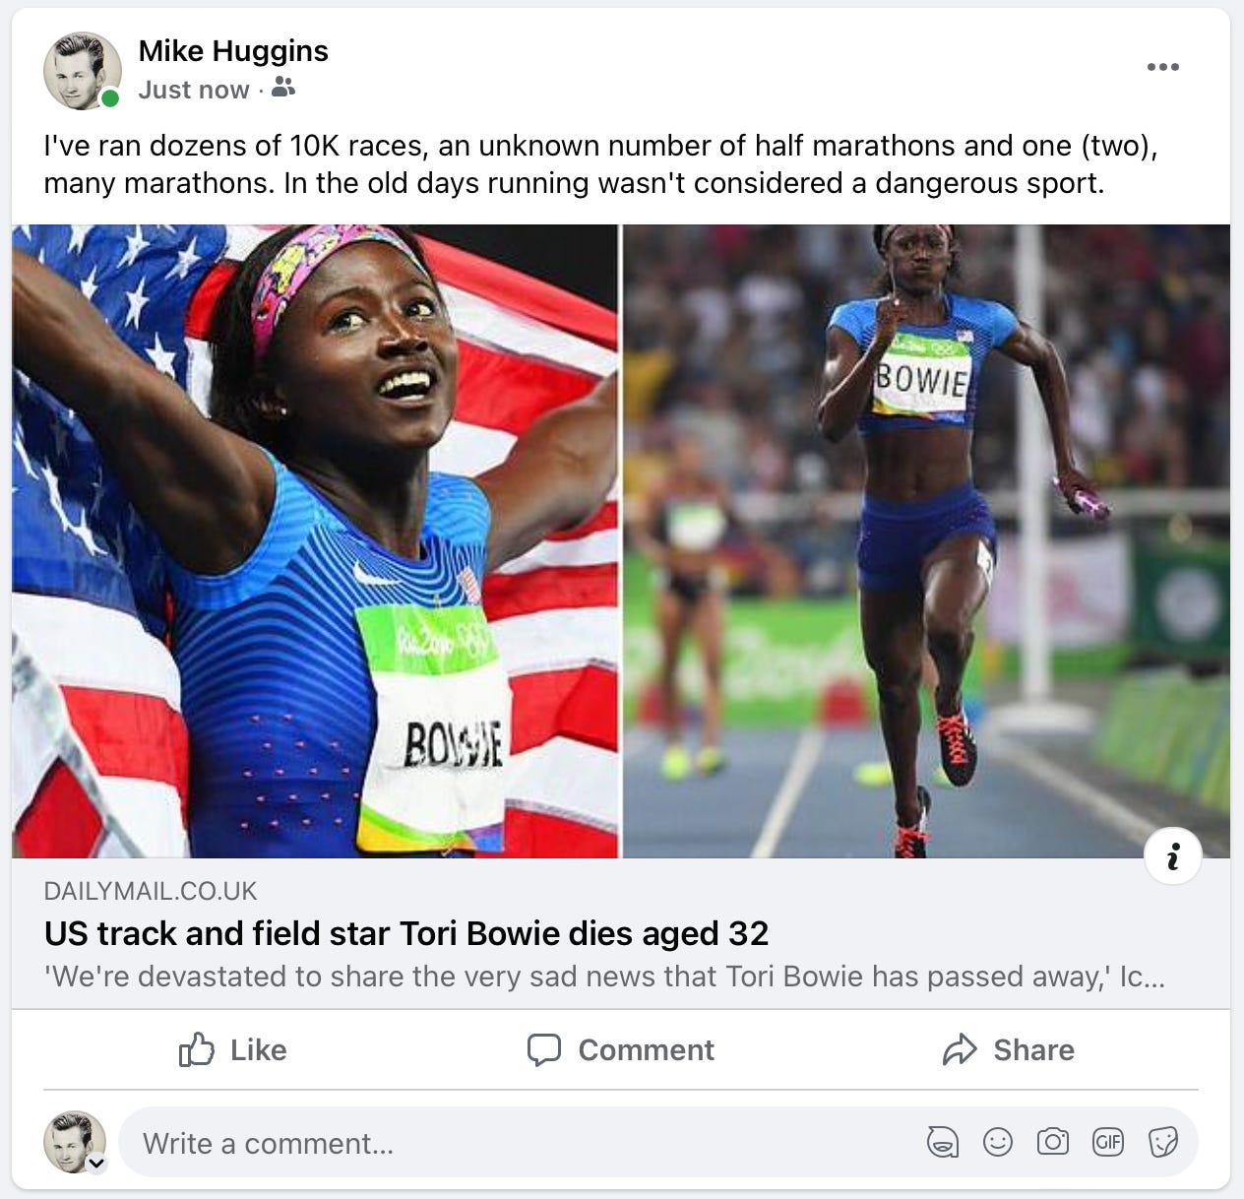Click the avatar sticker icon in comment box

tap(942, 1142)
